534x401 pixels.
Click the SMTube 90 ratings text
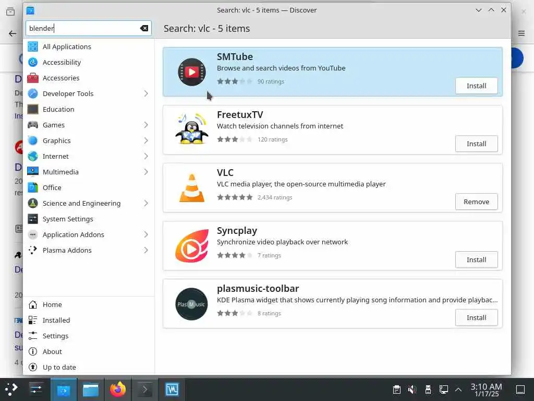[271, 81]
